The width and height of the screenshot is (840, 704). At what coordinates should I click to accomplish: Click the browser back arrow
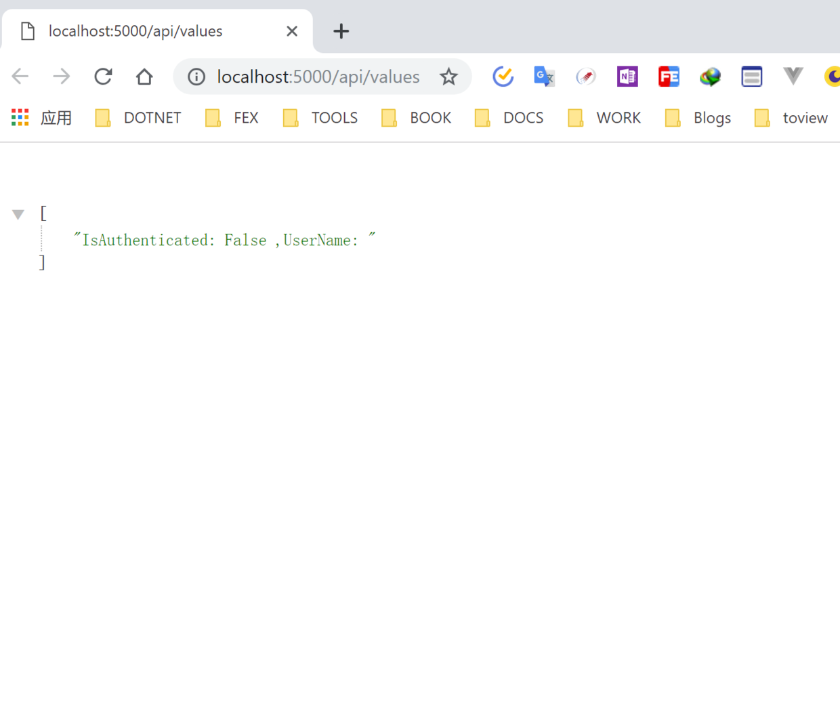20,77
